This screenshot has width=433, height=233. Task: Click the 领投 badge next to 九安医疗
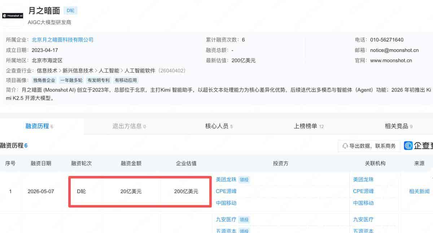(244, 219)
